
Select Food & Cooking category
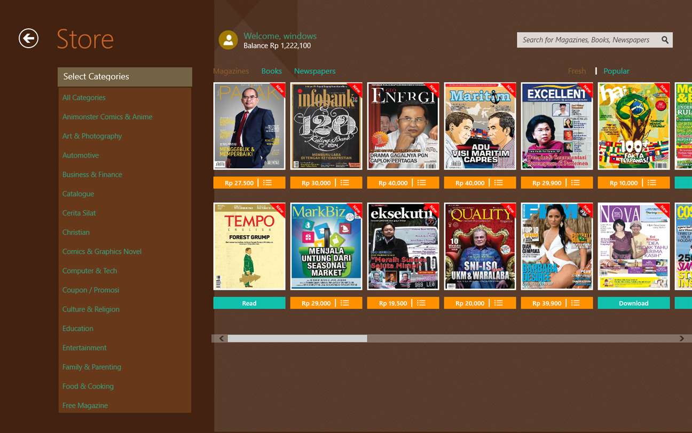[88, 386]
